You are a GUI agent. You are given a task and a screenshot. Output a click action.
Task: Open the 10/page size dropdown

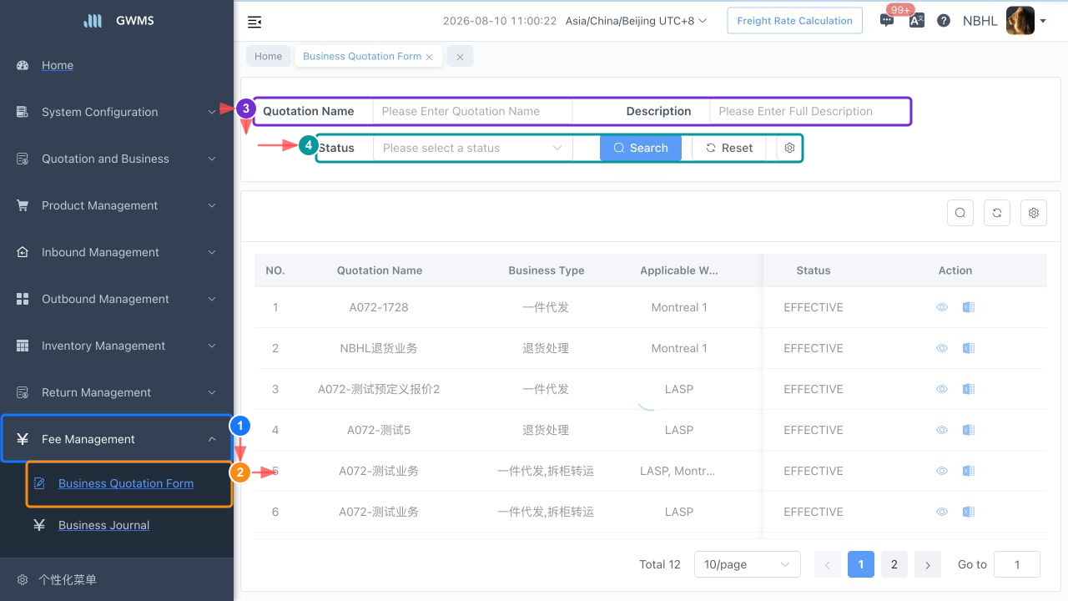click(748, 564)
